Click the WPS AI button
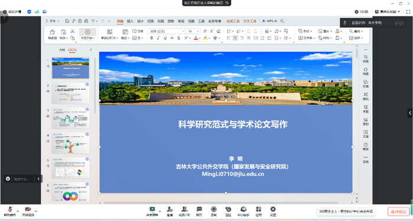 (269, 21)
